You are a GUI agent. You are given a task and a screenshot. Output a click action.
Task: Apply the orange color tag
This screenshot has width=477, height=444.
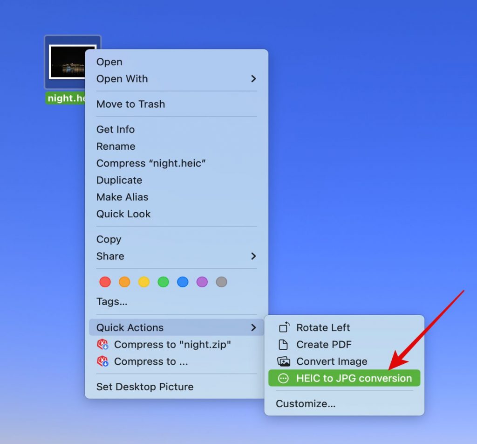124,282
